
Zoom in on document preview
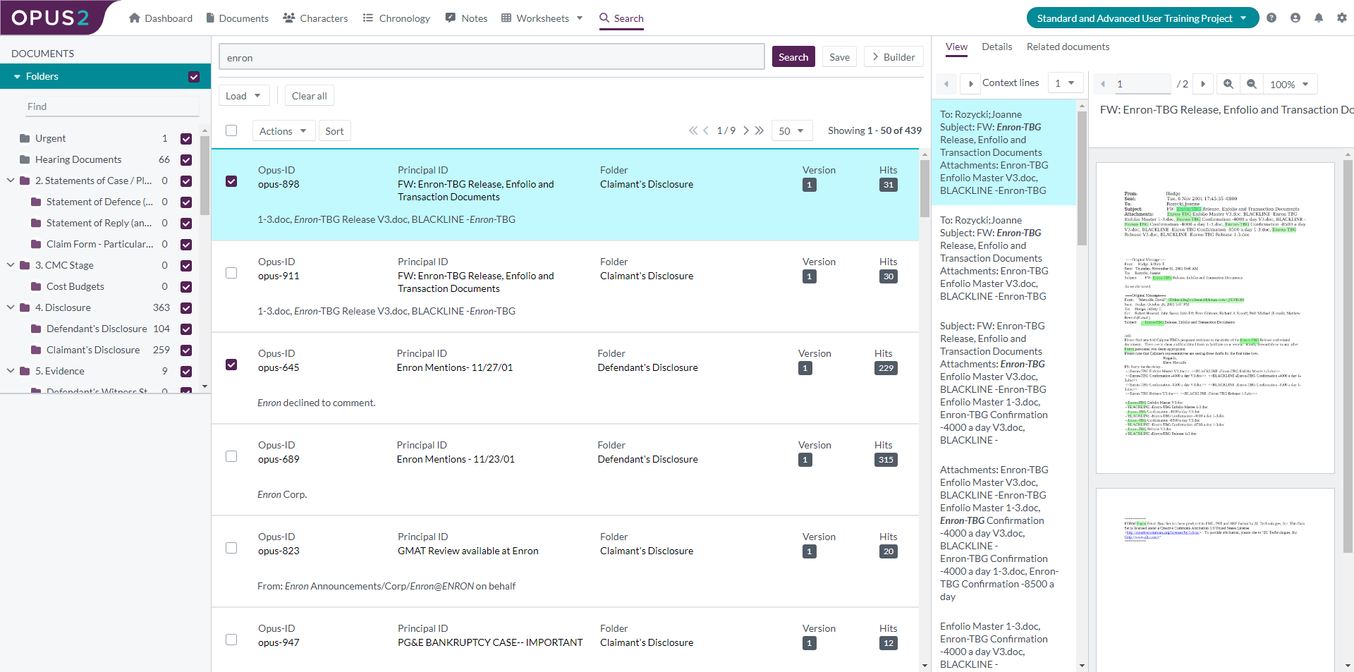point(1228,84)
